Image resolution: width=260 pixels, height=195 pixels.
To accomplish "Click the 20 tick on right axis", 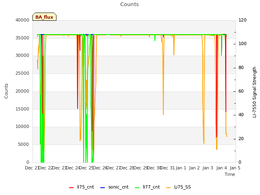I will [241, 139].
